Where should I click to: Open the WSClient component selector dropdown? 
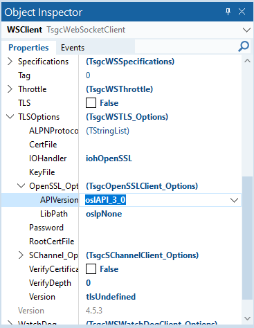(x=246, y=30)
